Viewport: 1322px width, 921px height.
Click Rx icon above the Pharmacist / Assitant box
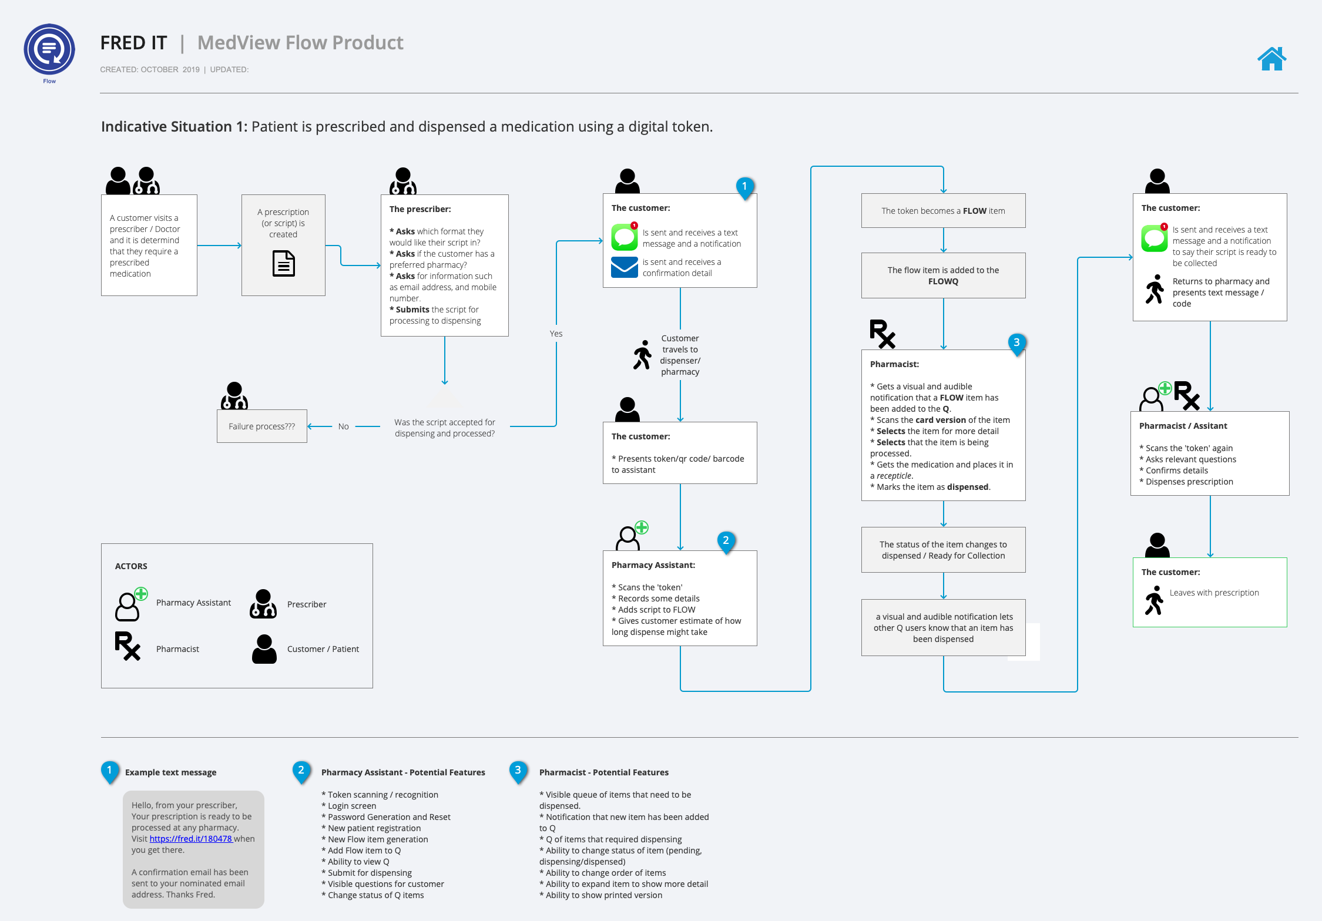click(x=1187, y=395)
